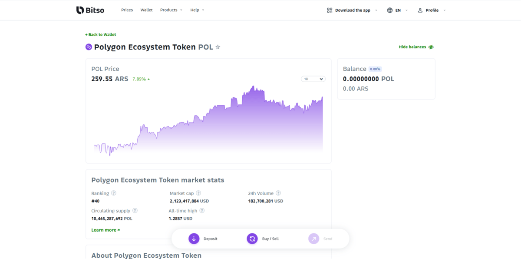
Task: Favorite POL with the star icon
Action: [x=218, y=47]
